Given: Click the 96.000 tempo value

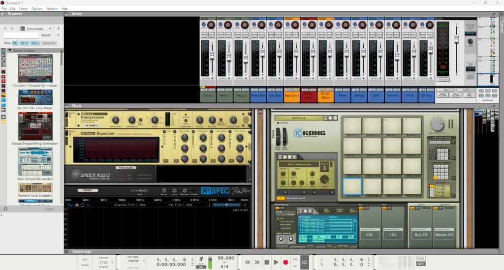Looking at the screenshot, I should (225, 258).
